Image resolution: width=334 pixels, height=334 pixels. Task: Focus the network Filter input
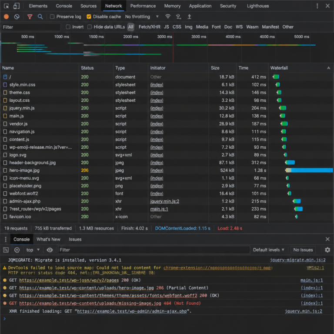click(31, 27)
